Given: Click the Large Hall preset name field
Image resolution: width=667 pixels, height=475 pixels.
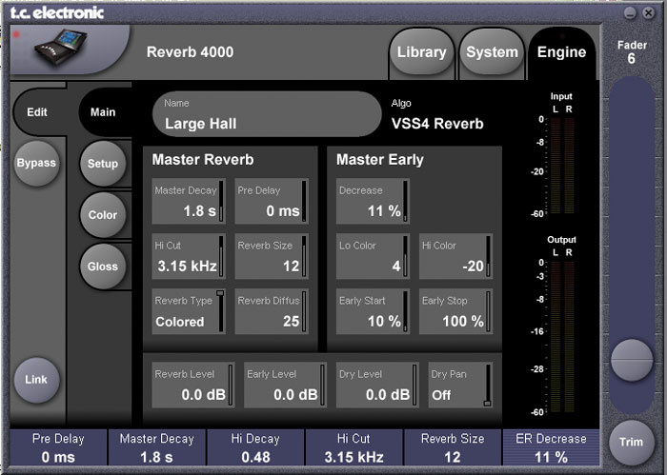Looking at the screenshot, I should pyautogui.click(x=266, y=115).
